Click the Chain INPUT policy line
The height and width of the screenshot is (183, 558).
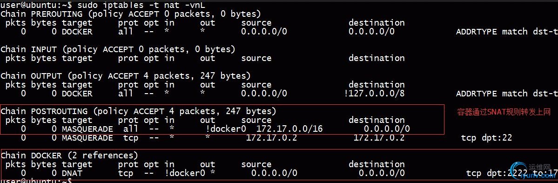118,49
